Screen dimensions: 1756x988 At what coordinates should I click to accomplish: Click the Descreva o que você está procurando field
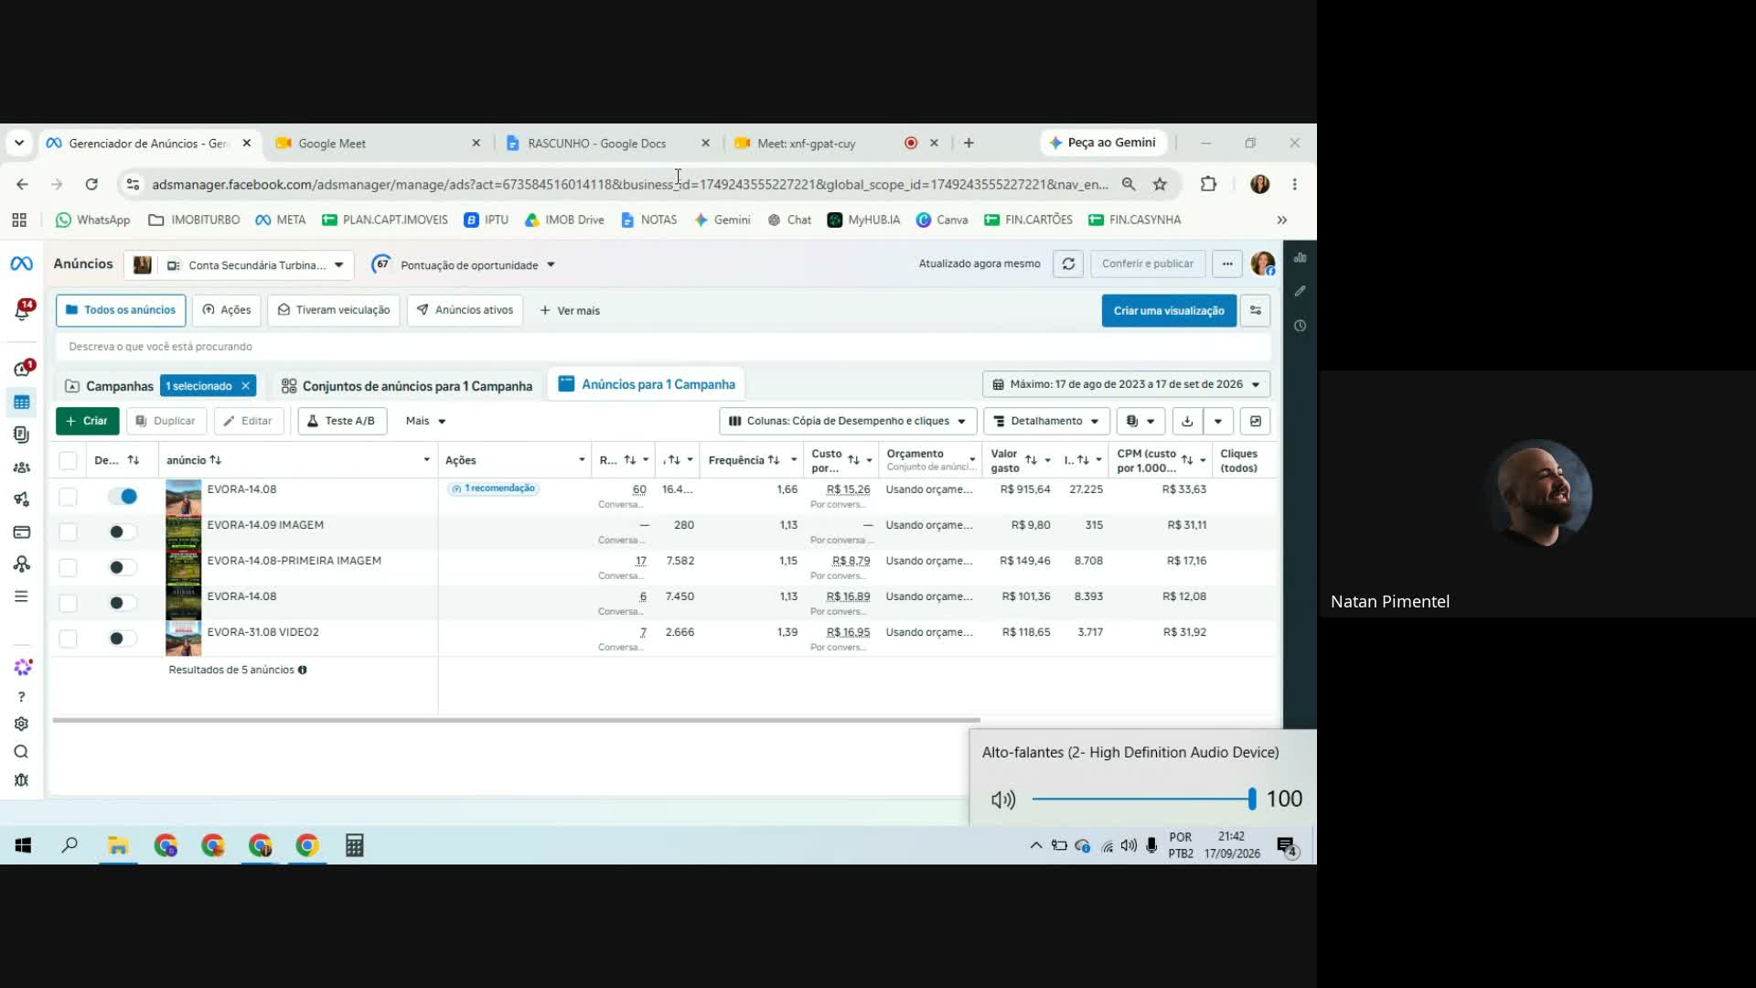pyautogui.click(x=663, y=347)
